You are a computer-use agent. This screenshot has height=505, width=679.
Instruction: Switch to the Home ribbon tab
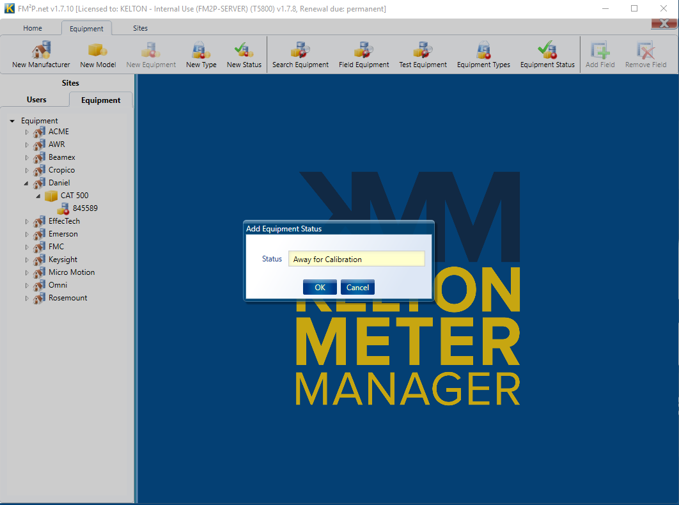point(33,28)
